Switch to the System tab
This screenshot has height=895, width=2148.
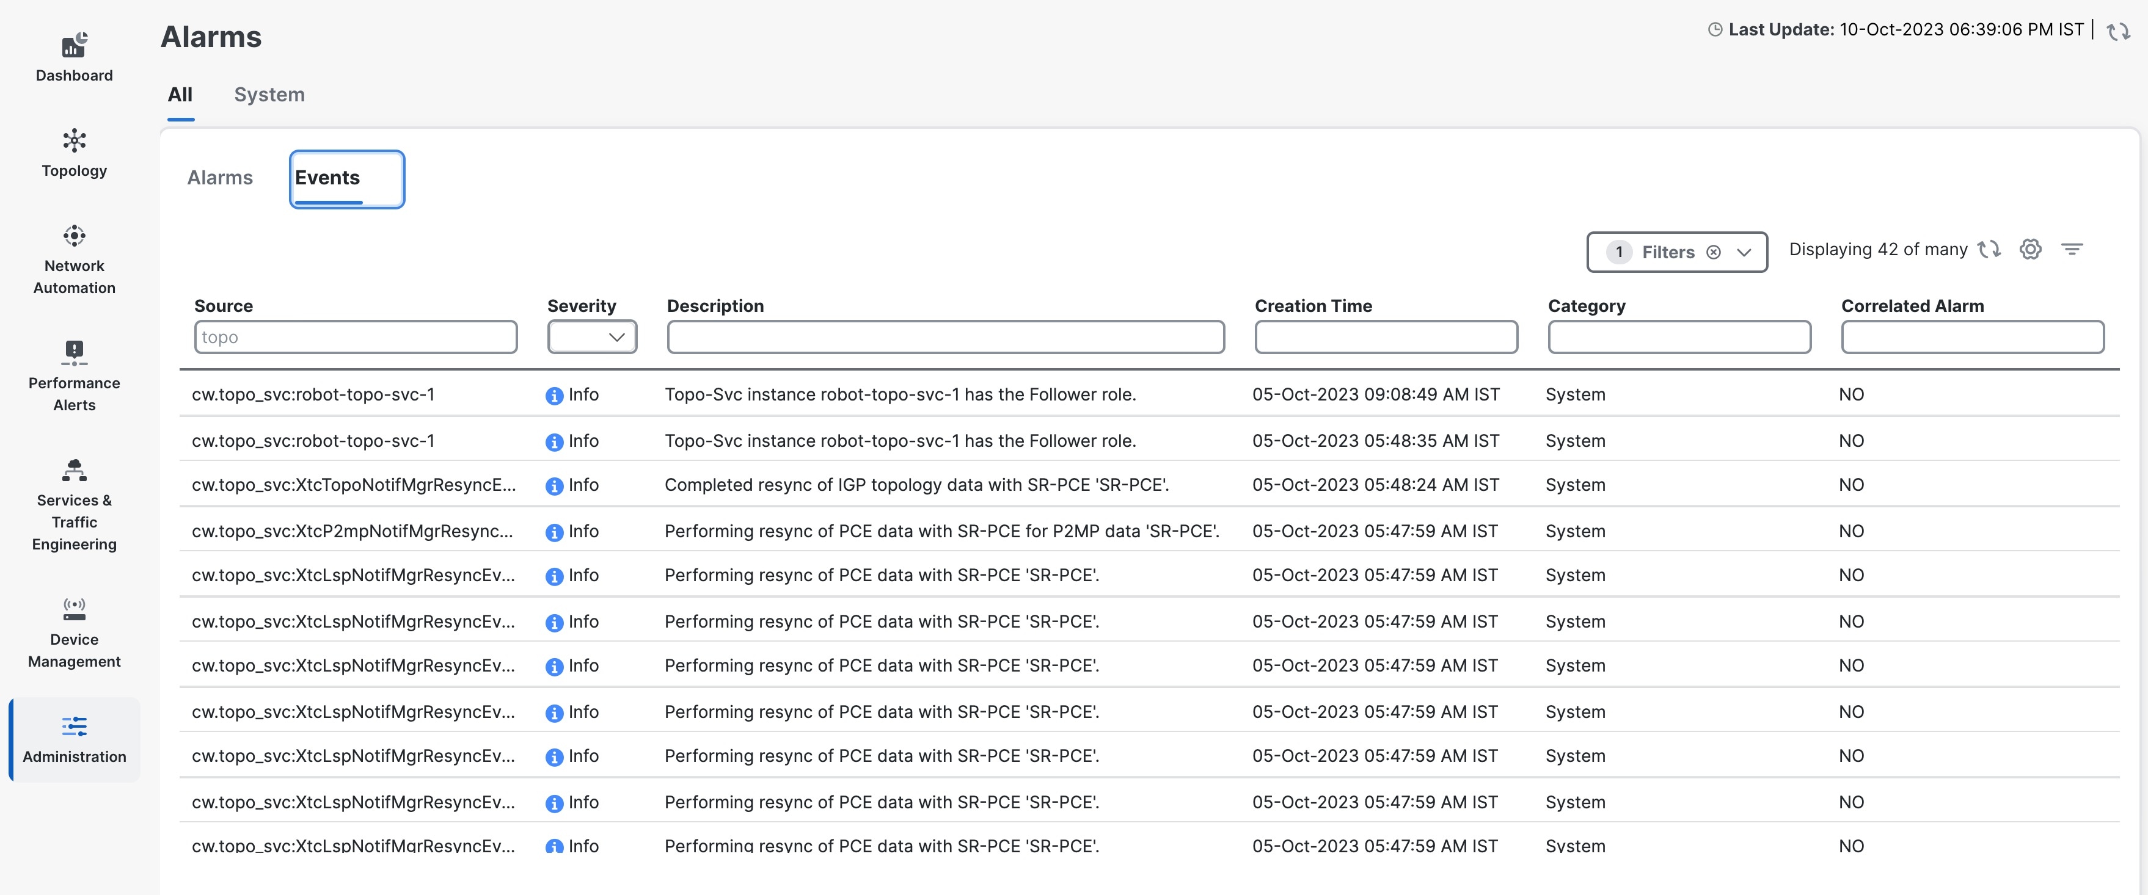[x=269, y=94]
